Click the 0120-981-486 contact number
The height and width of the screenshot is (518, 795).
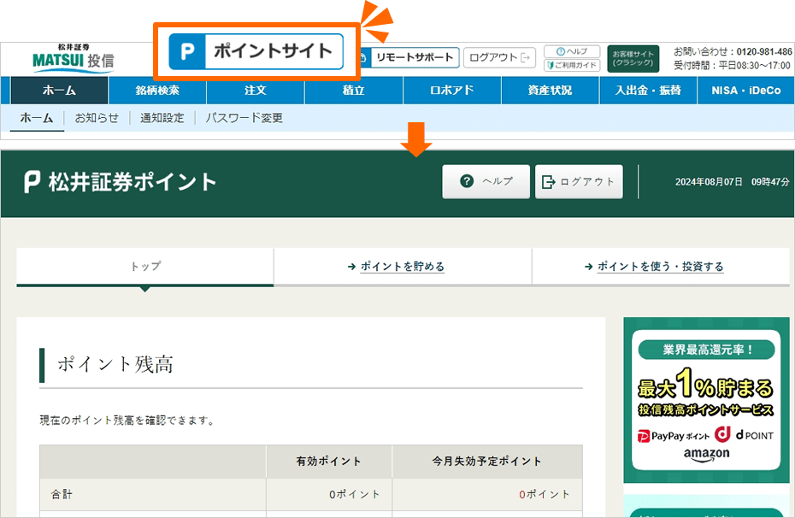click(764, 51)
